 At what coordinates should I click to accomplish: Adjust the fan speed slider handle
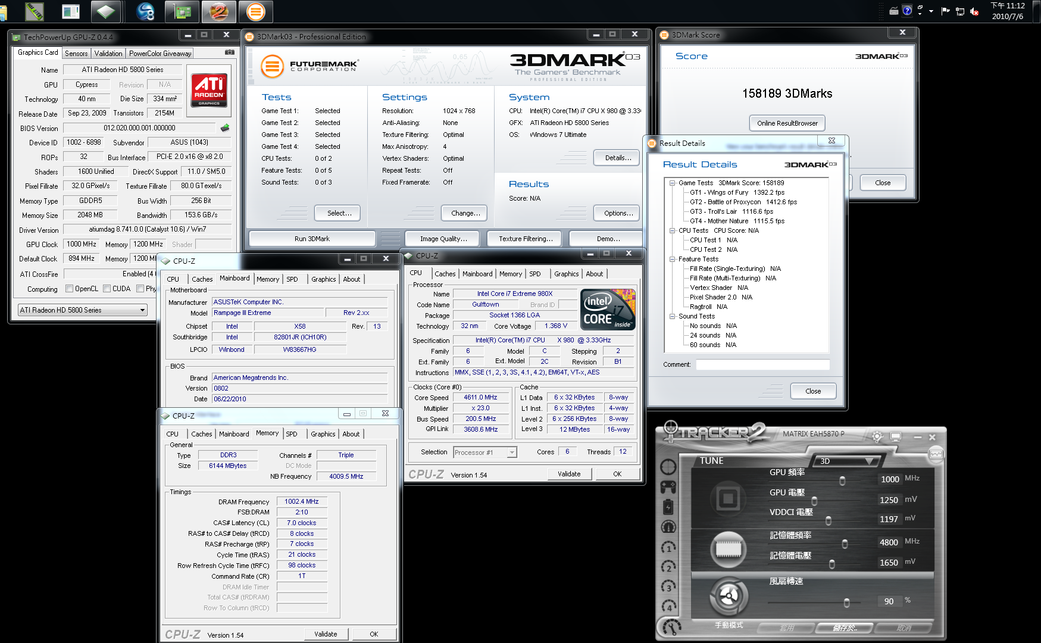(846, 603)
